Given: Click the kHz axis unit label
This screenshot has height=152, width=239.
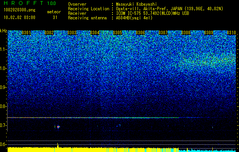Looking at the screenshot, I should (x=3, y=31).
